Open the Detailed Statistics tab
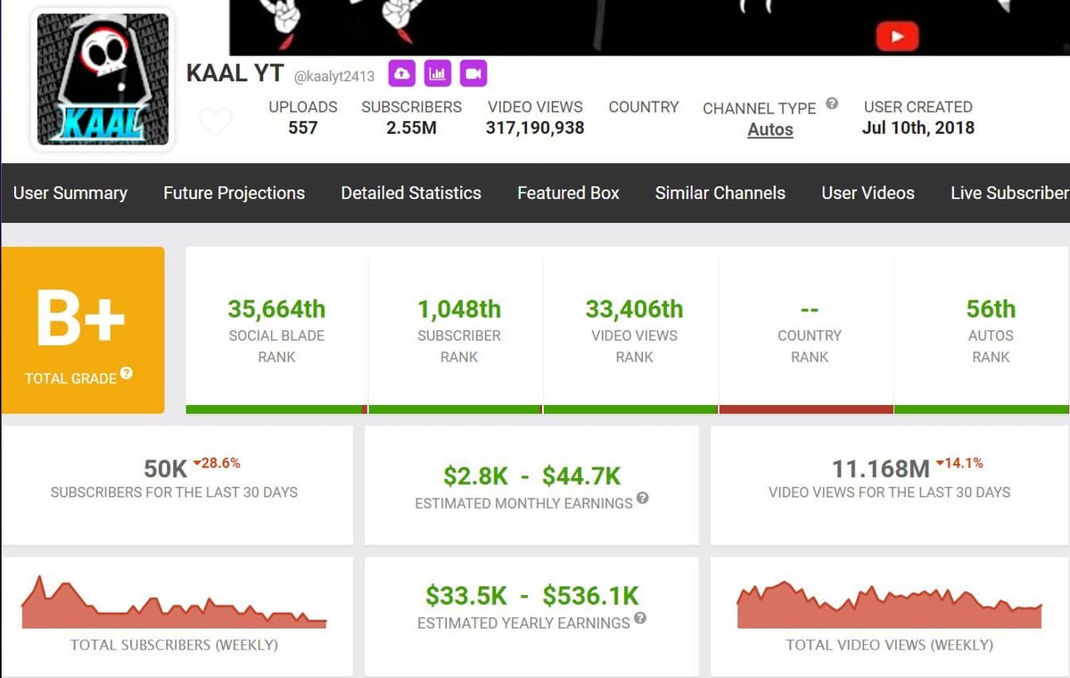The width and height of the screenshot is (1070, 678). click(410, 193)
